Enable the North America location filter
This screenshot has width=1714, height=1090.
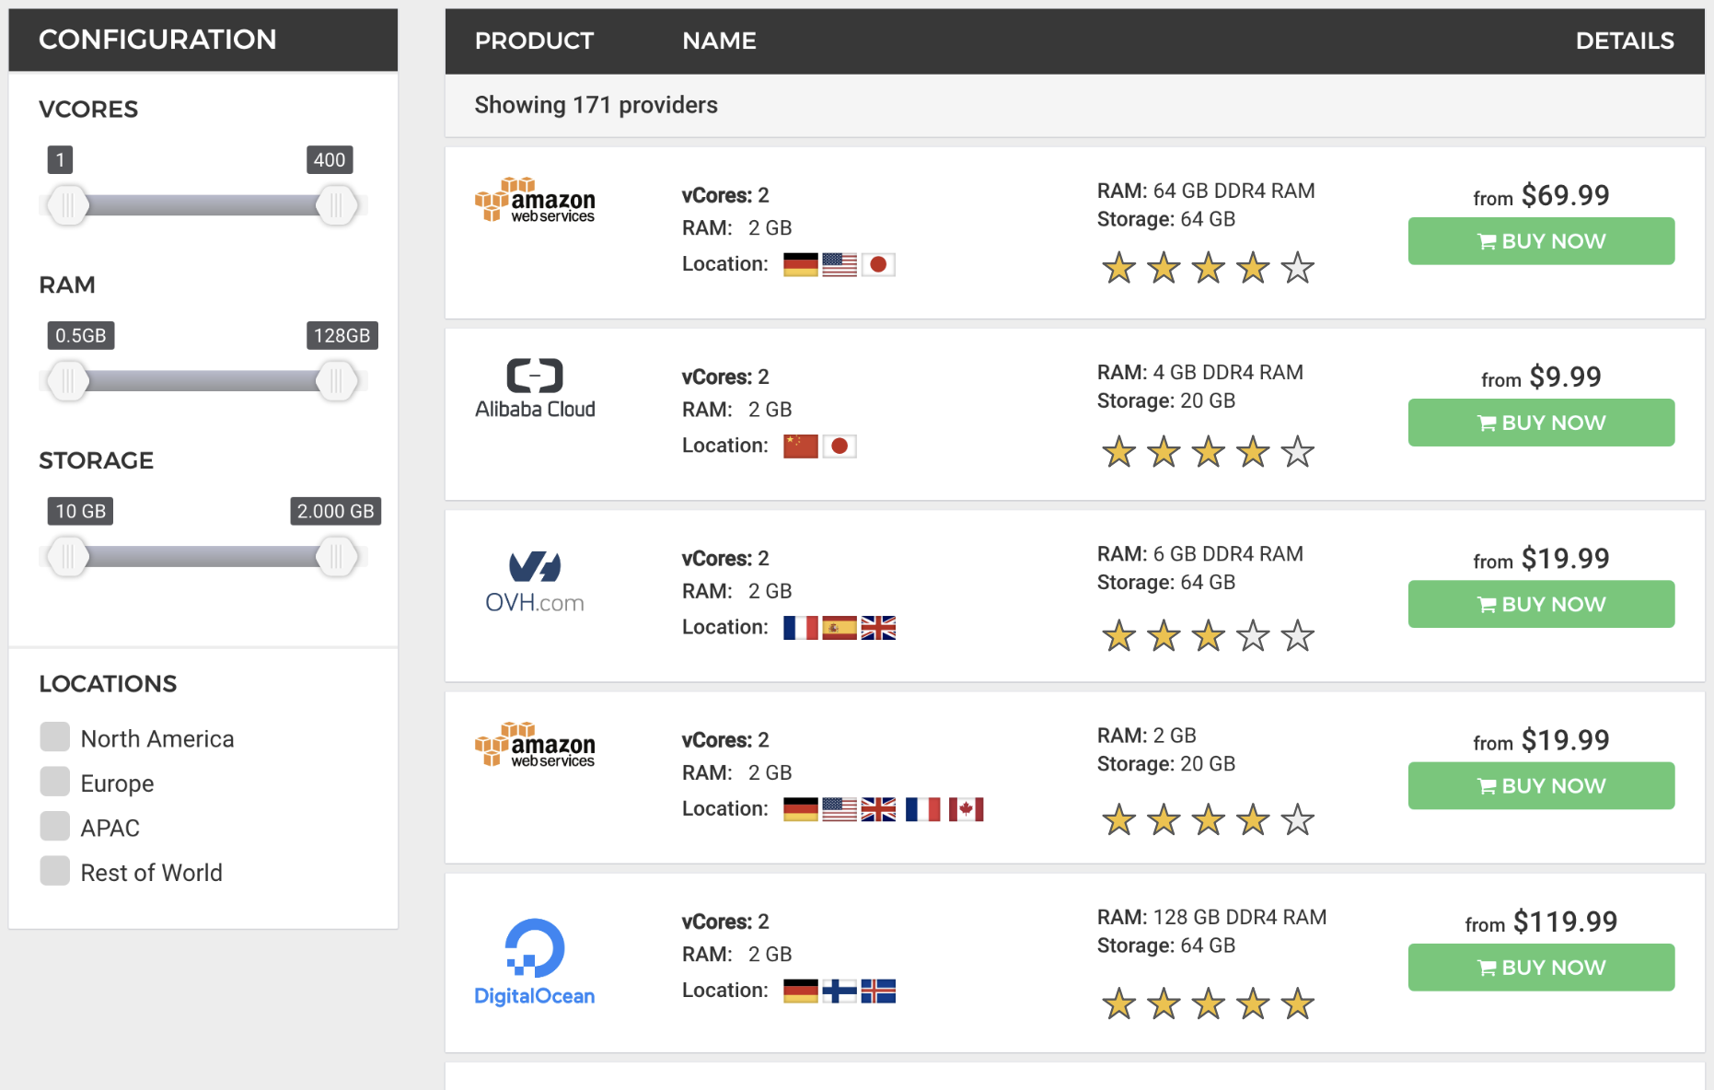coord(55,737)
